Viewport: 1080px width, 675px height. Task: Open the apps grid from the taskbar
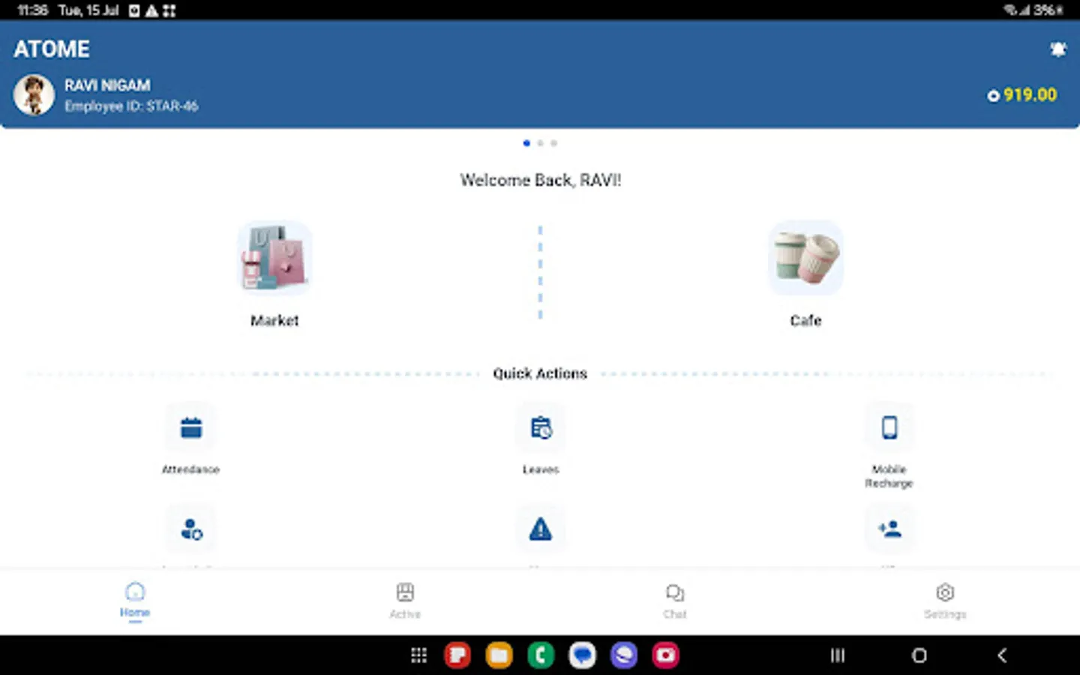pos(418,655)
